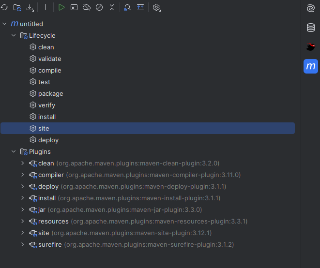Toggle Offline Mode crossed-cloud icon
The image size is (320, 268).
87,7
